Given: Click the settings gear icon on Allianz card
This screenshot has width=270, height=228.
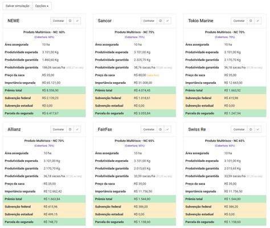Looking at the screenshot, I should [x=70, y=129].
